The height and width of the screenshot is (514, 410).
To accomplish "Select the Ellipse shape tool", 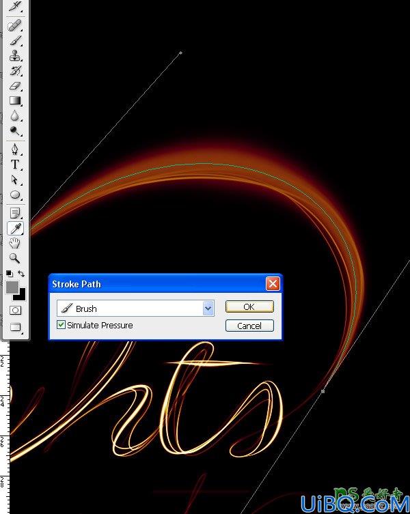I will (15, 195).
